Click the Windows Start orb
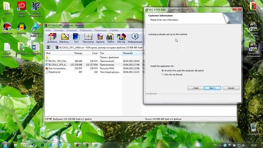The width and height of the screenshot is (263, 148). [x=5, y=145]
